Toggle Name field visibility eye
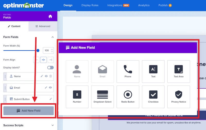Viewport: 206px width, 130px height. coord(46,76)
